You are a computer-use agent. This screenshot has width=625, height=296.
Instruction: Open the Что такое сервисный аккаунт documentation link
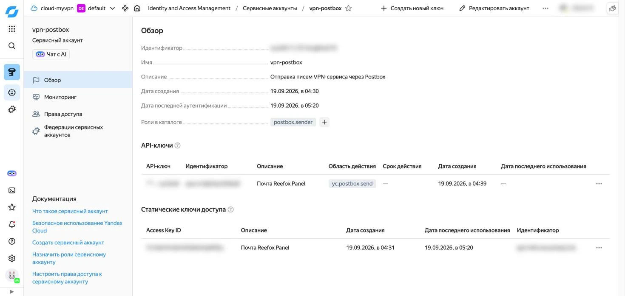pos(70,211)
